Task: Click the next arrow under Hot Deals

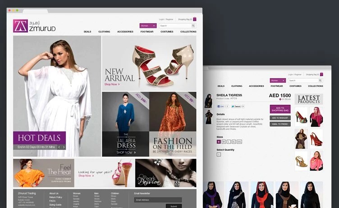Action: pyautogui.click(x=64, y=147)
